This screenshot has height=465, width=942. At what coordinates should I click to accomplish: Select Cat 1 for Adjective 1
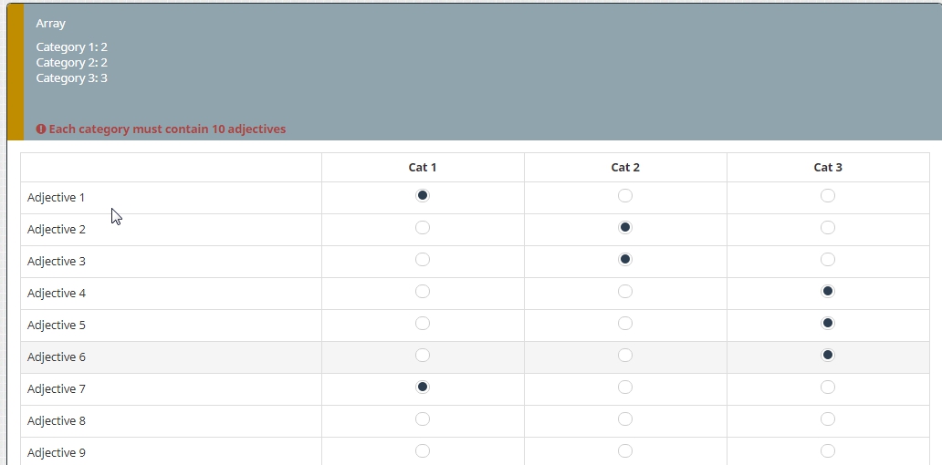click(x=423, y=196)
